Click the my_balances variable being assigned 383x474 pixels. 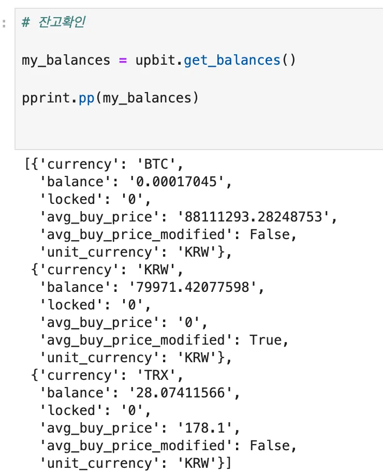point(66,60)
